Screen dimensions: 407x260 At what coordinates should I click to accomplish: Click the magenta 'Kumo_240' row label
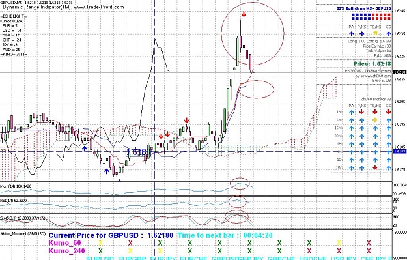coord(66,251)
